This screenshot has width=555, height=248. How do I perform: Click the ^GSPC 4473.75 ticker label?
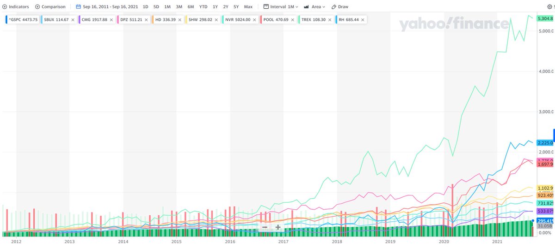(22, 20)
